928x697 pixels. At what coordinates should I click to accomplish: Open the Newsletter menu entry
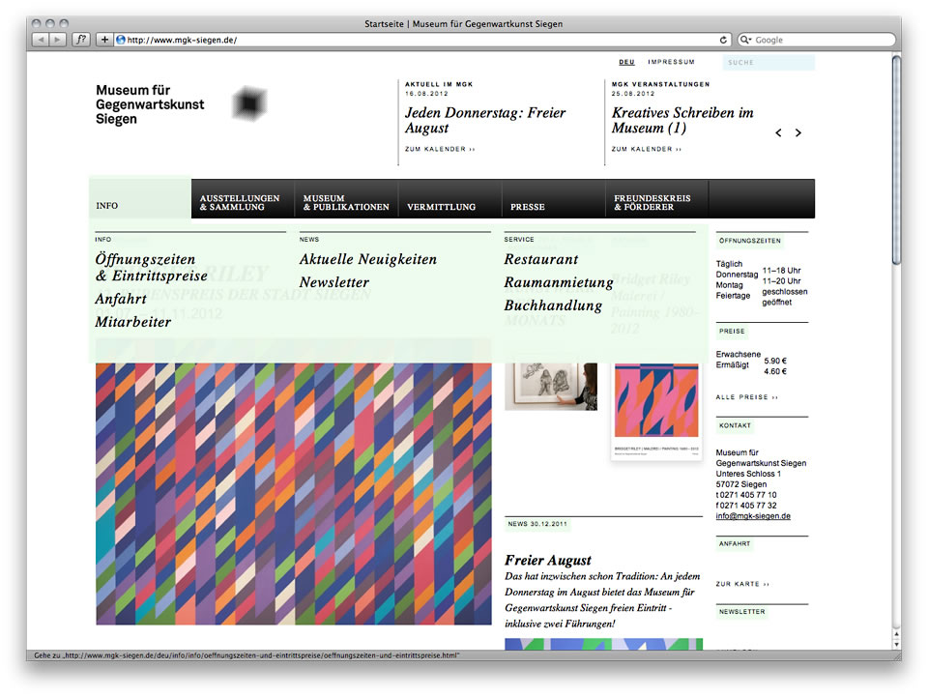tap(334, 282)
